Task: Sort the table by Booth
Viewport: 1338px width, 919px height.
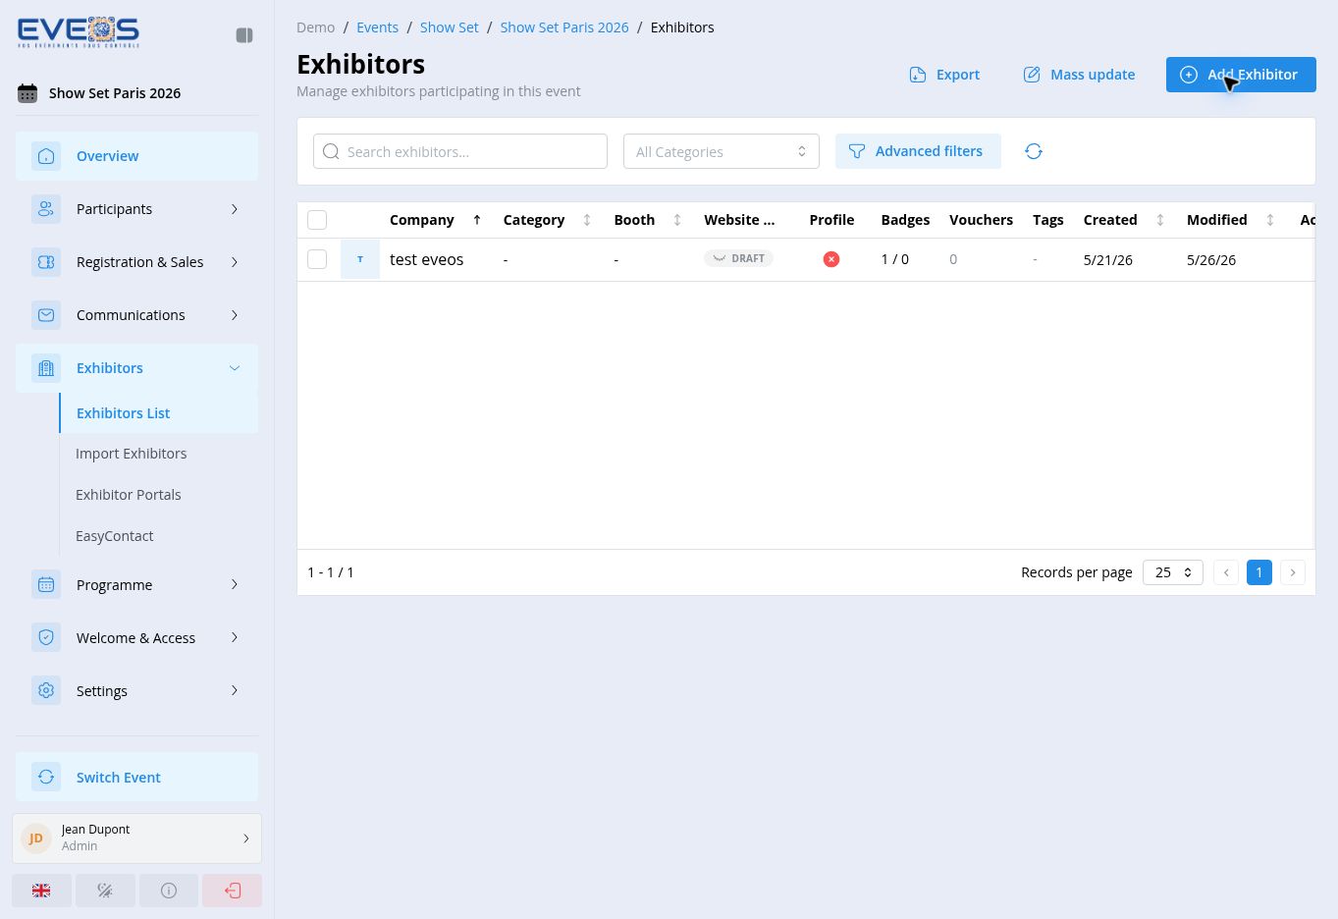Action: pyautogui.click(x=677, y=220)
